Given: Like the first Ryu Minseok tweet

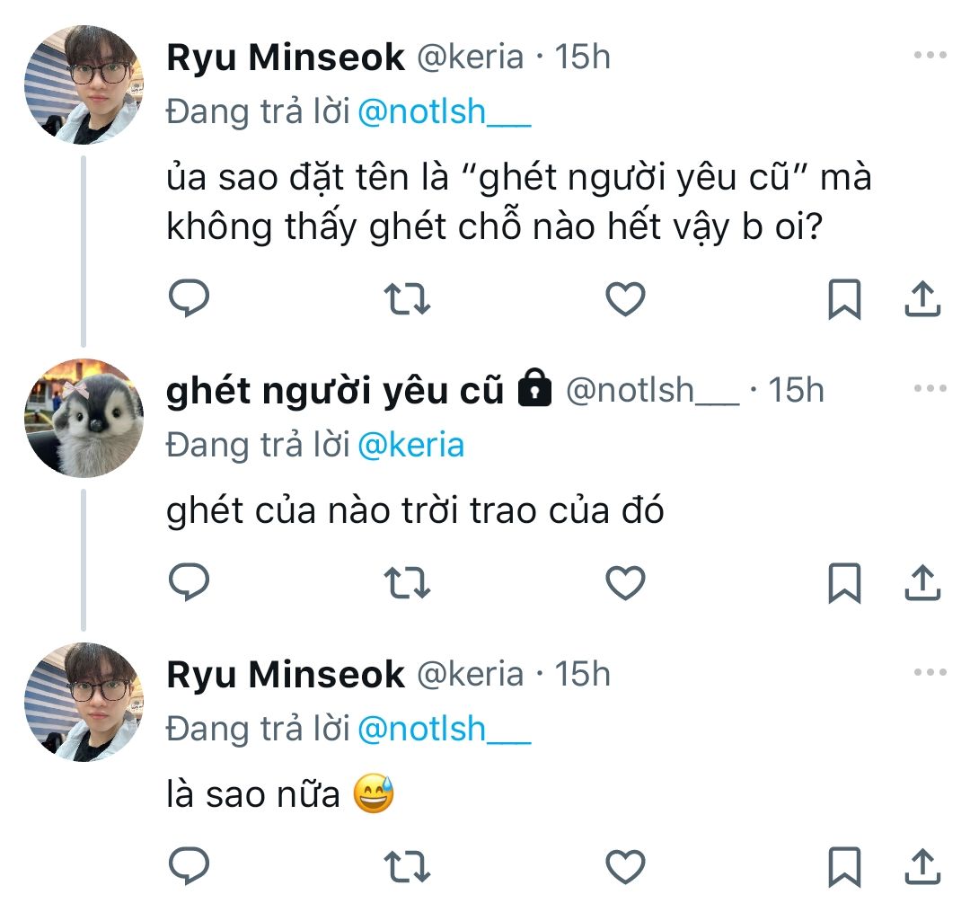Looking at the screenshot, I should pos(626,299).
